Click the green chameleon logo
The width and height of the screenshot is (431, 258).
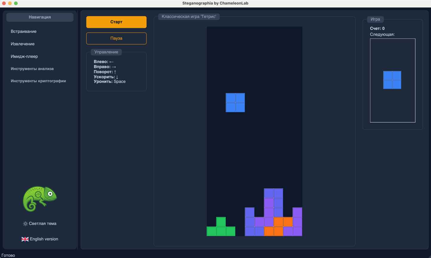click(x=40, y=199)
